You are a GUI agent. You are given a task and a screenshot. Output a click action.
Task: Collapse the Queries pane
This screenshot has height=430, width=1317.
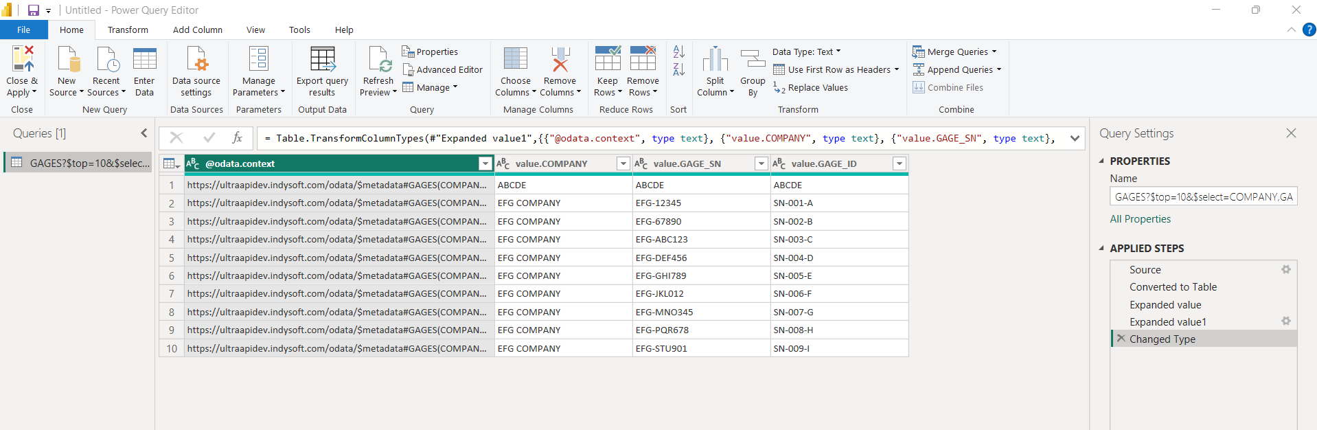click(x=144, y=133)
